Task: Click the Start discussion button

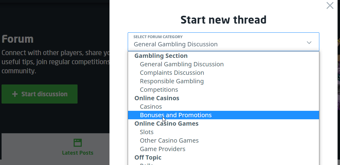Action: click(x=40, y=94)
